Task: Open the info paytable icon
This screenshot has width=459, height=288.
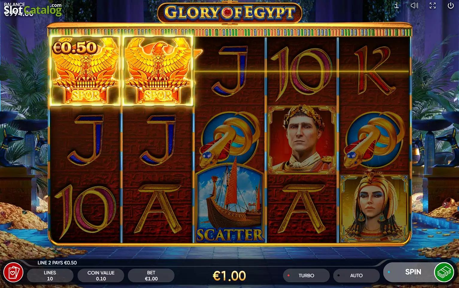Action: 397,5
